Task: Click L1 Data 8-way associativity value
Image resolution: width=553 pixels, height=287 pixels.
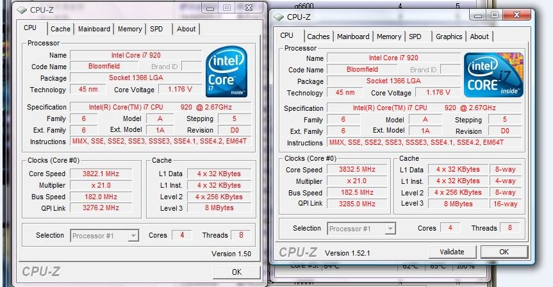Action: pyautogui.click(x=505, y=169)
